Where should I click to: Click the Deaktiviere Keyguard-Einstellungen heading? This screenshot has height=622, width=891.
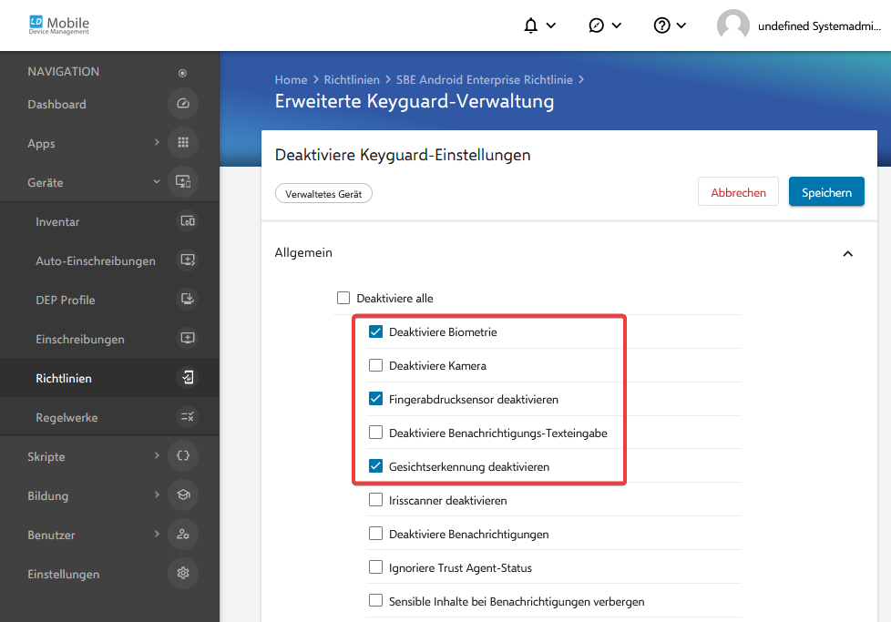(x=403, y=155)
